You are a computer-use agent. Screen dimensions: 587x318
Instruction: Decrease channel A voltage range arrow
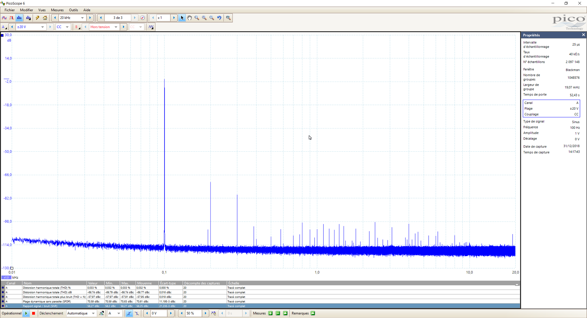click(x=12, y=27)
